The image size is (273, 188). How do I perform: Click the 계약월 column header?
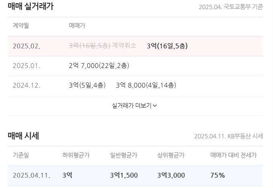(20, 26)
